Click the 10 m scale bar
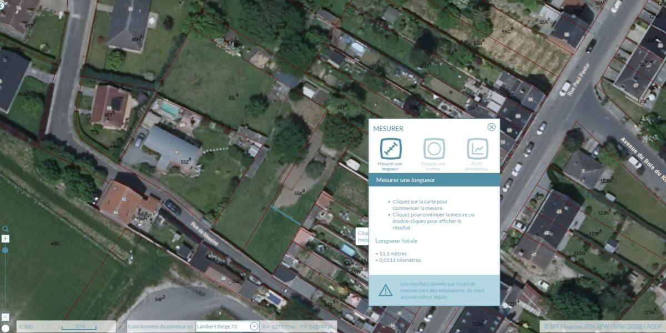The height and width of the screenshot is (333, 666). [80, 326]
